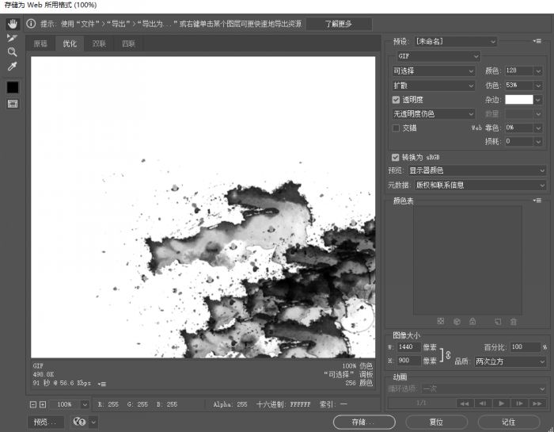554x432 pixels.
Task: Toggle the 转换为 sRGB checkbox
Action: tap(397, 157)
